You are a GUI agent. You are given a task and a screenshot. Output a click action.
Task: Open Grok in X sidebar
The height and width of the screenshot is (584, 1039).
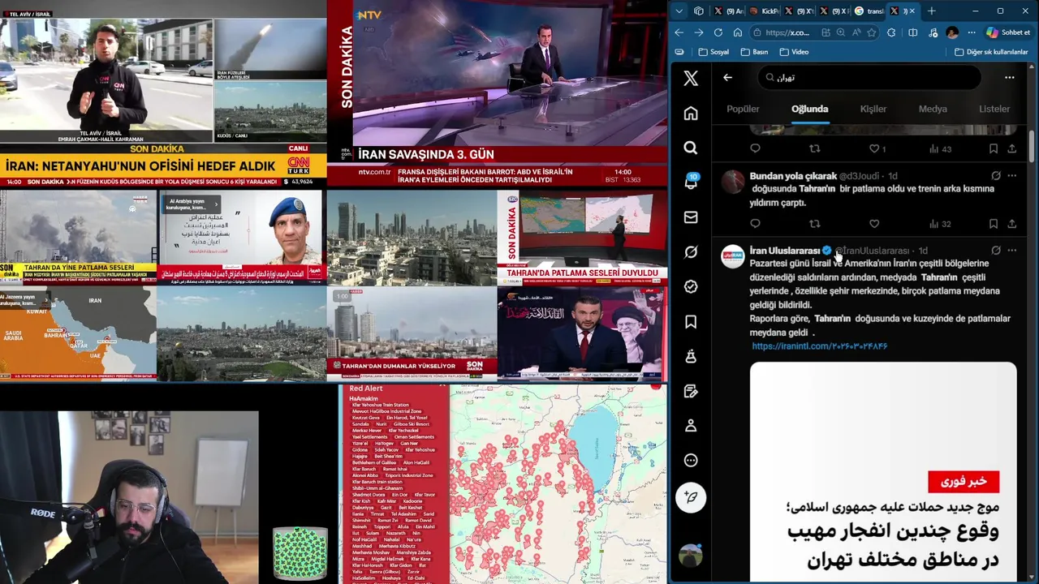coord(691,252)
